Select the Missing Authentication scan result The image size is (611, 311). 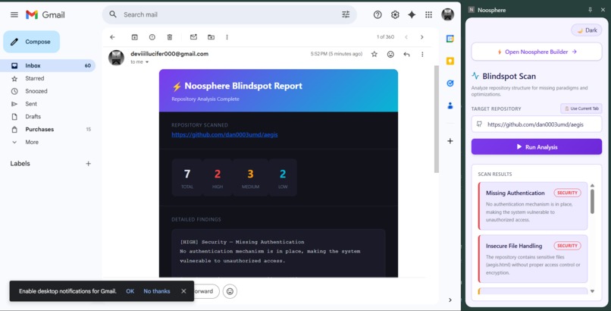tap(533, 206)
